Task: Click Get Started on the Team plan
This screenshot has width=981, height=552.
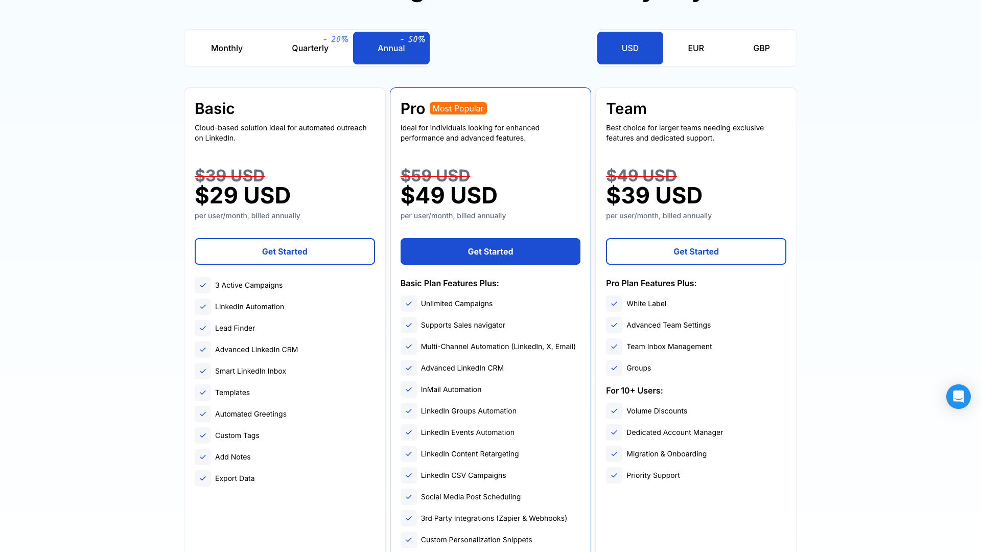Action: click(x=696, y=251)
